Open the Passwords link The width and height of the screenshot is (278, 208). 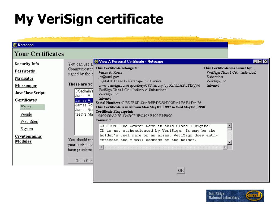(25, 71)
